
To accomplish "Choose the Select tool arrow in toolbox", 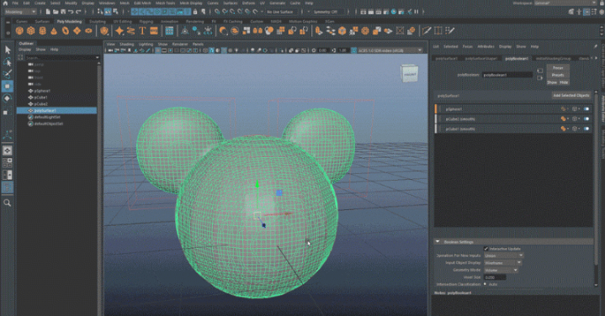I will 8,50.
